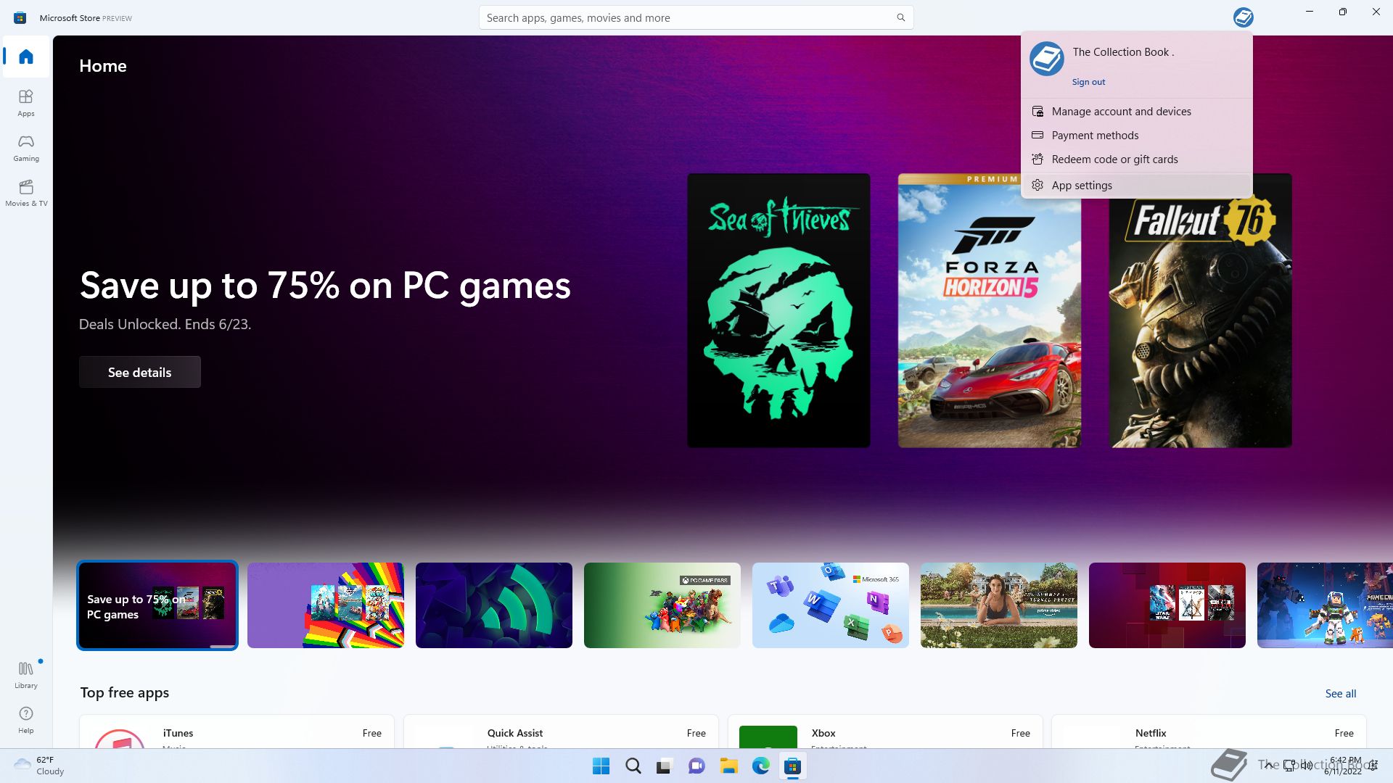Click the Payment methods card icon
Viewport: 1393px width, 783px height.
(x=1037, y=136)
